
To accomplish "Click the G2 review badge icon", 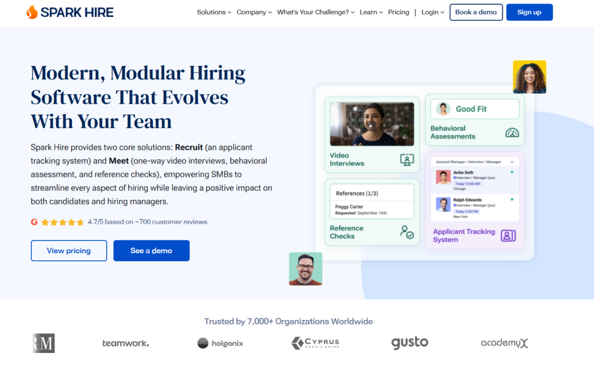I will point(34,222).
